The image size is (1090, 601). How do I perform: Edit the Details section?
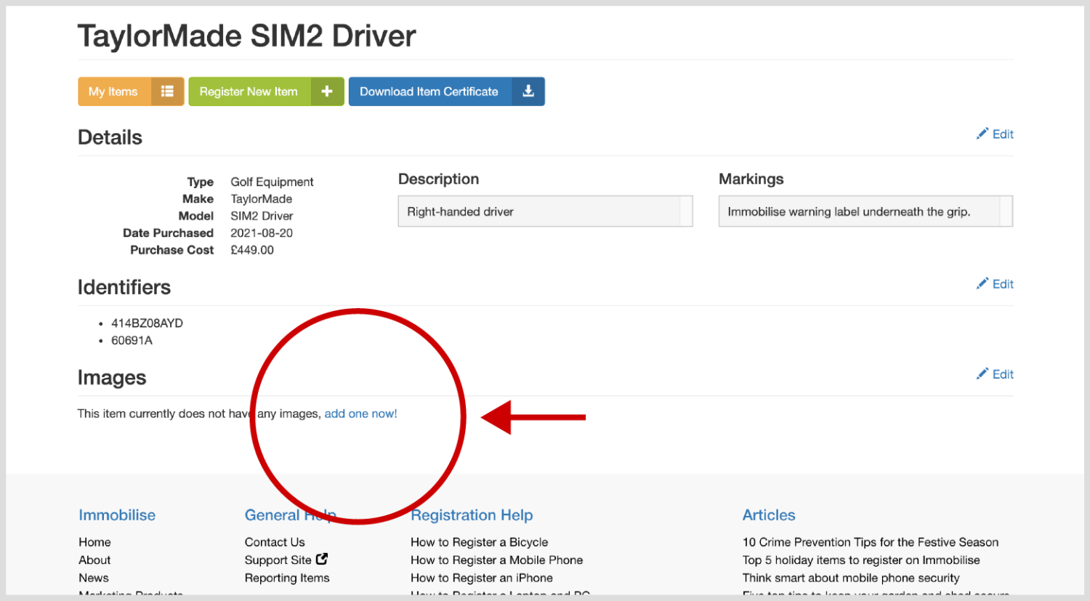coord(995,134)
